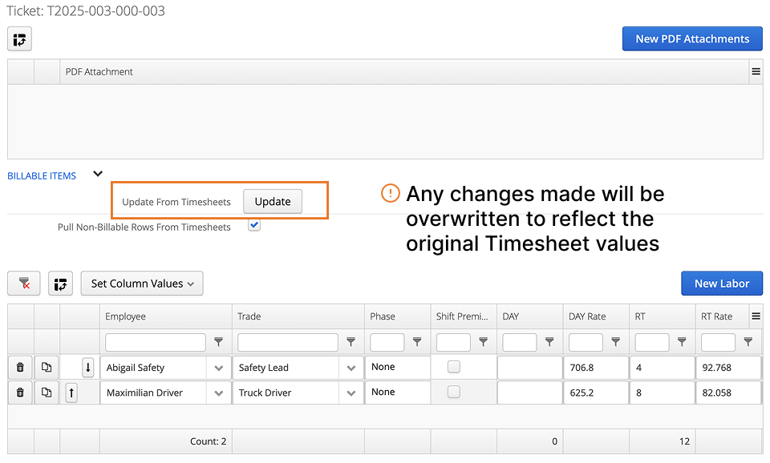This screenshot has height=463, width=770.
Task: Focus the Trade column filter field
Action: tap(288, 342)
